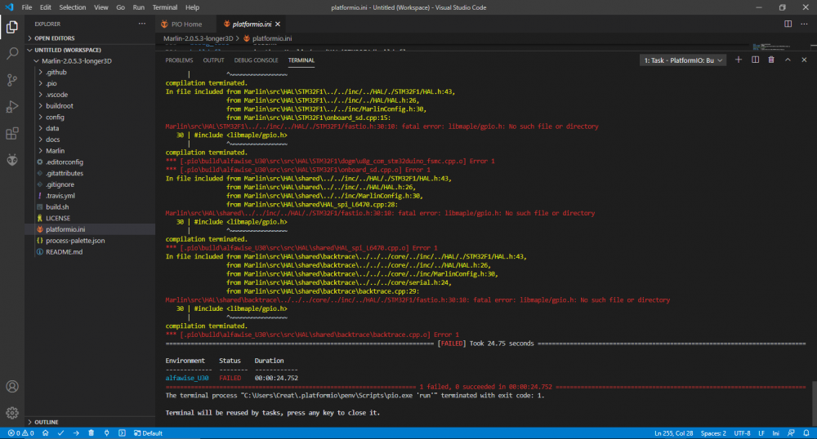Open README.md in explorer
The height and width of the screenshot is (439, 817).
pyautogui.click(x=90, y=252)
